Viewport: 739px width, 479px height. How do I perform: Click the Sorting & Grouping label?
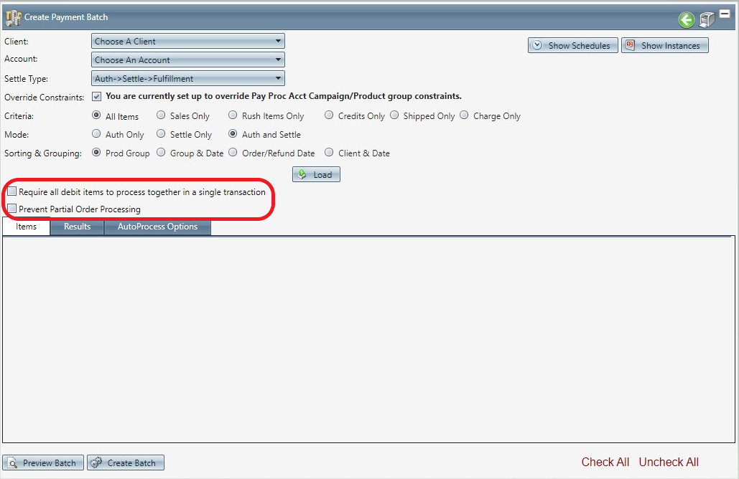[43, 153]
